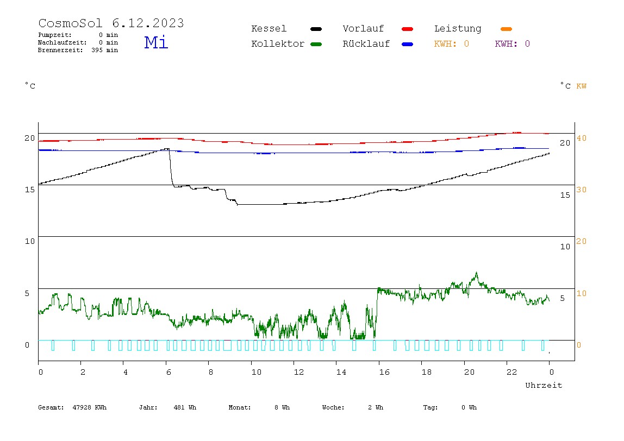Click the orange 'KW' axis unit label
624x441 pixels.
[582, 86]
